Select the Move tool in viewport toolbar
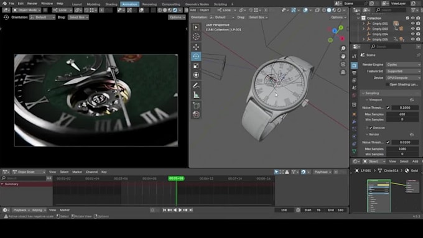This screenshot has height=238, width=423. [196, 47]
